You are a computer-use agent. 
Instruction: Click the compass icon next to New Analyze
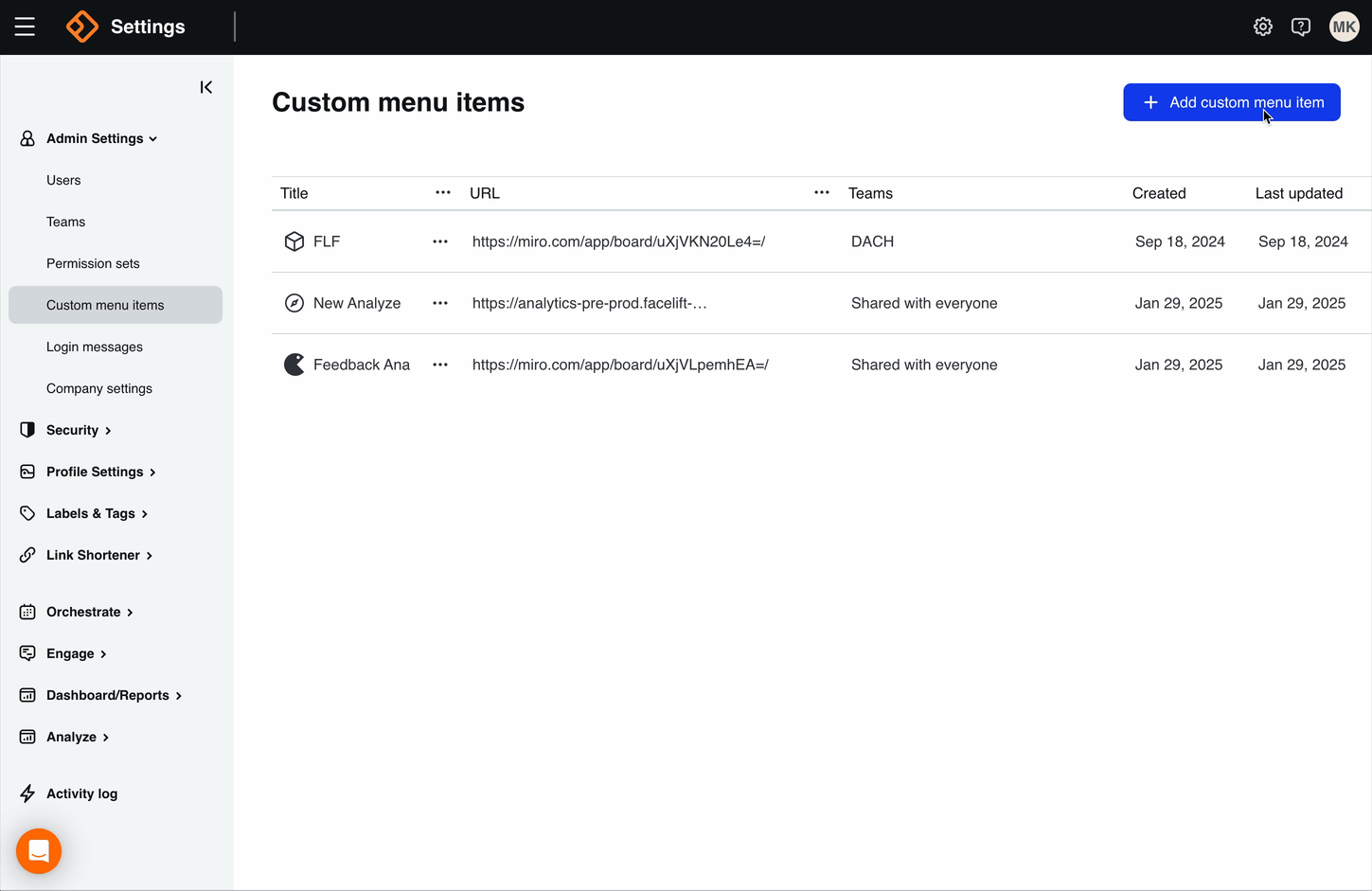[294, 303]
